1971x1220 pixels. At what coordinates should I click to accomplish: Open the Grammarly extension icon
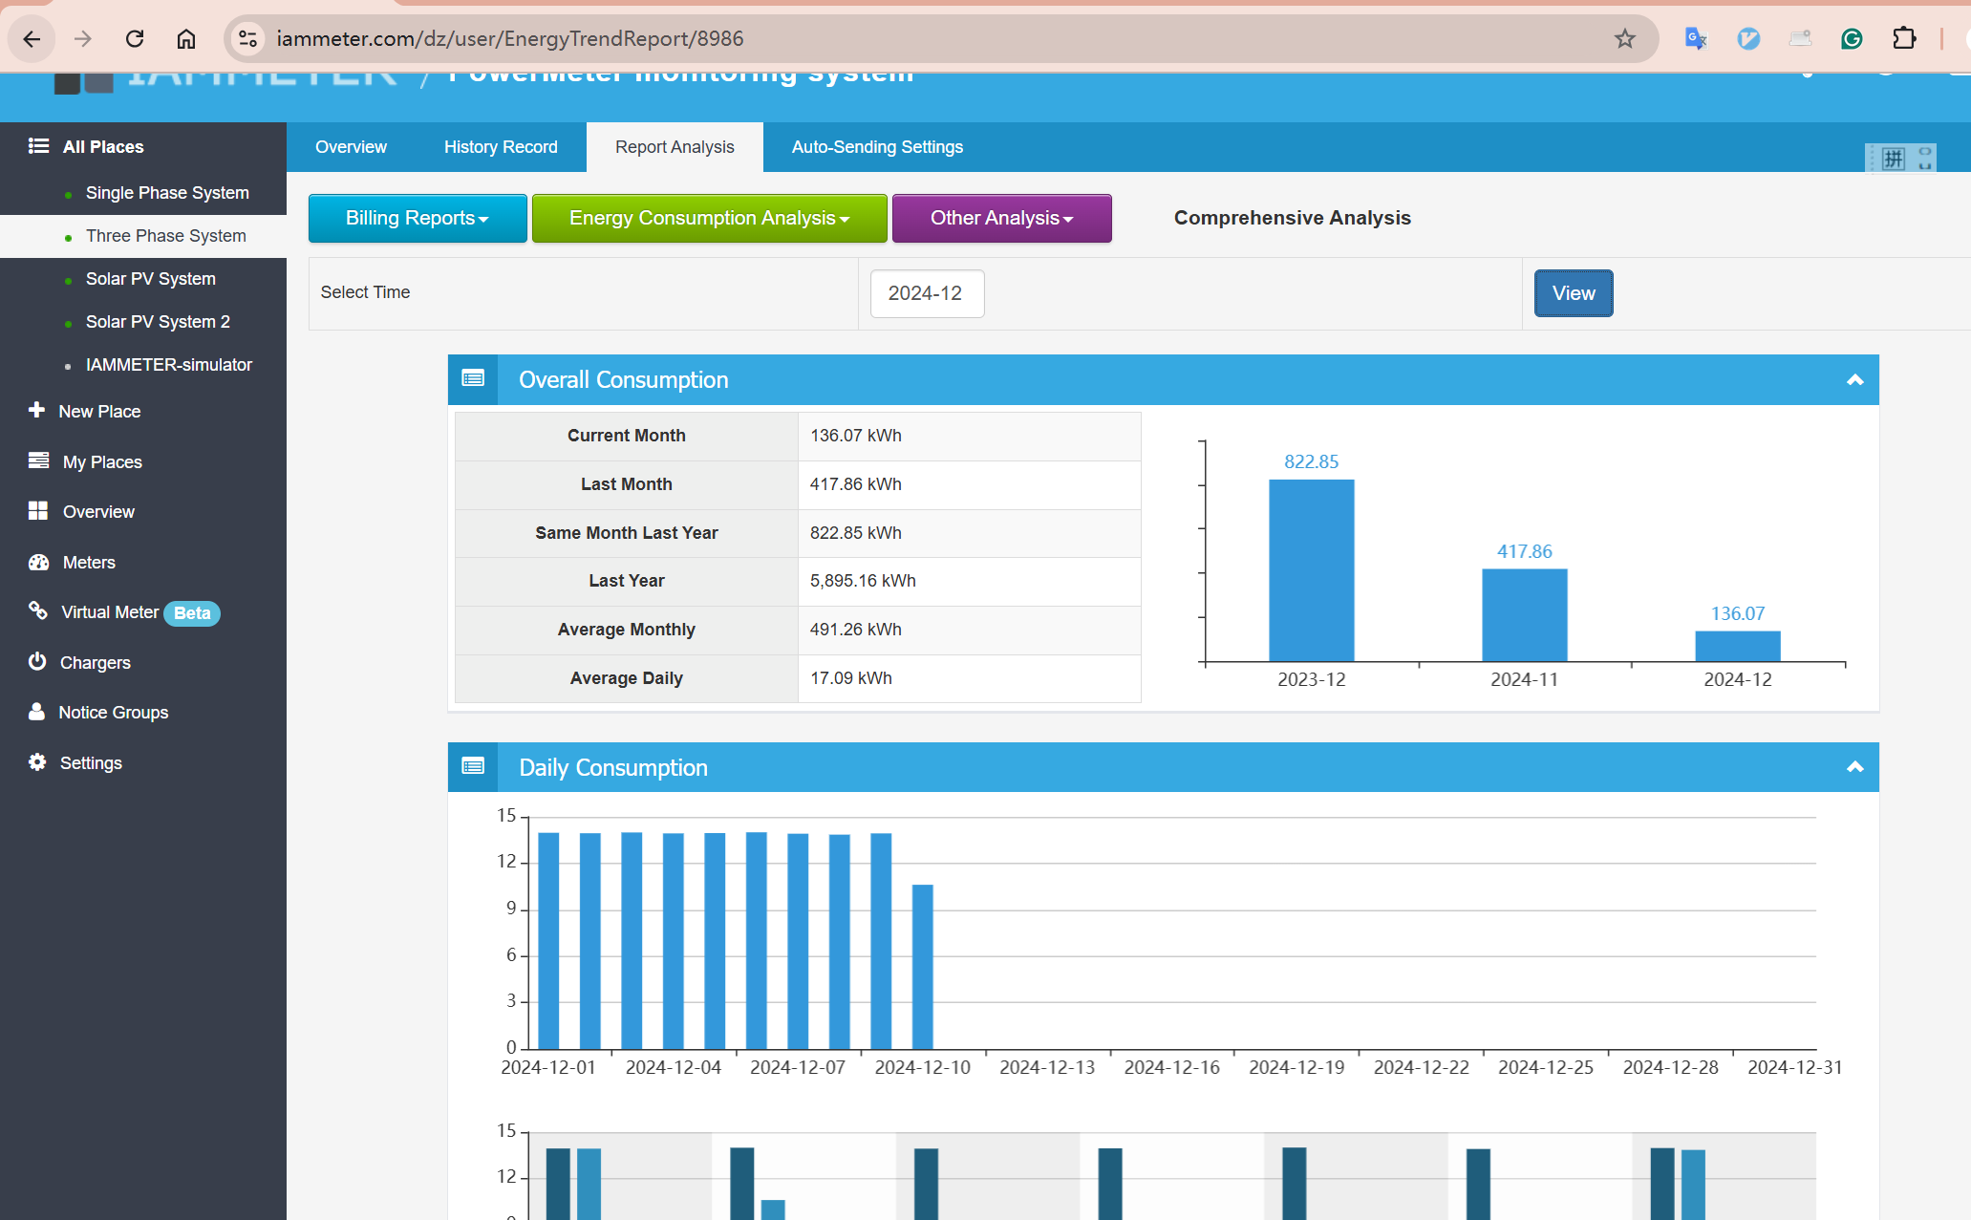click(x=1852, y=39)
